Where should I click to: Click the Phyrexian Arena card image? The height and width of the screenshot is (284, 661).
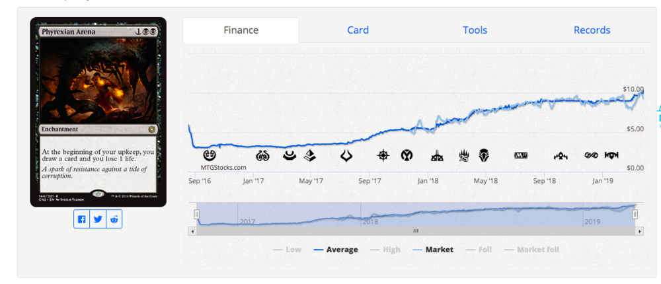coord(98,112)
